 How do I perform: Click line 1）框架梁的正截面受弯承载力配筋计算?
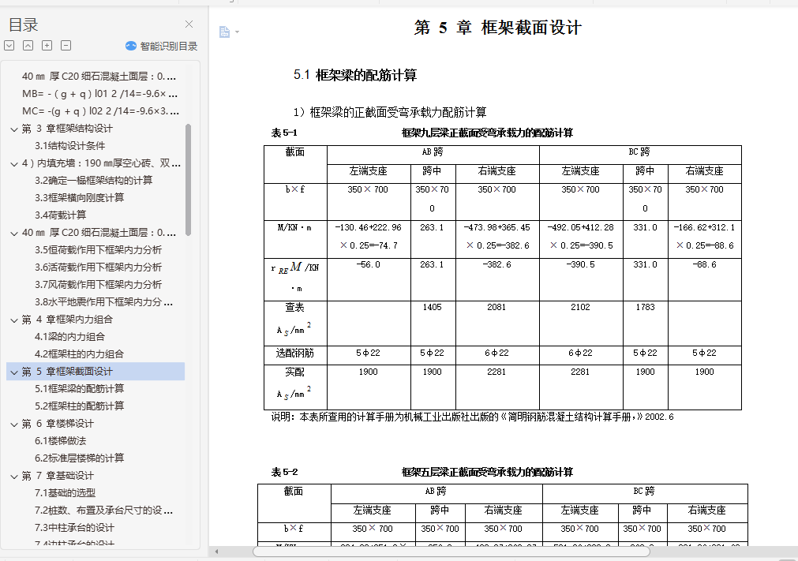point(390,112)
